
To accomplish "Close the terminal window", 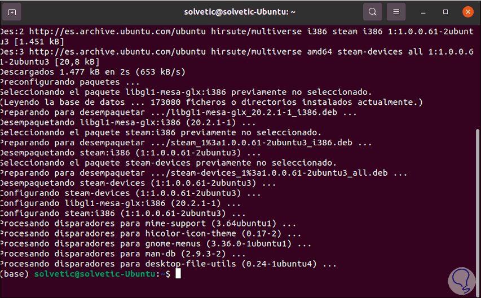I will coord(468,12).
